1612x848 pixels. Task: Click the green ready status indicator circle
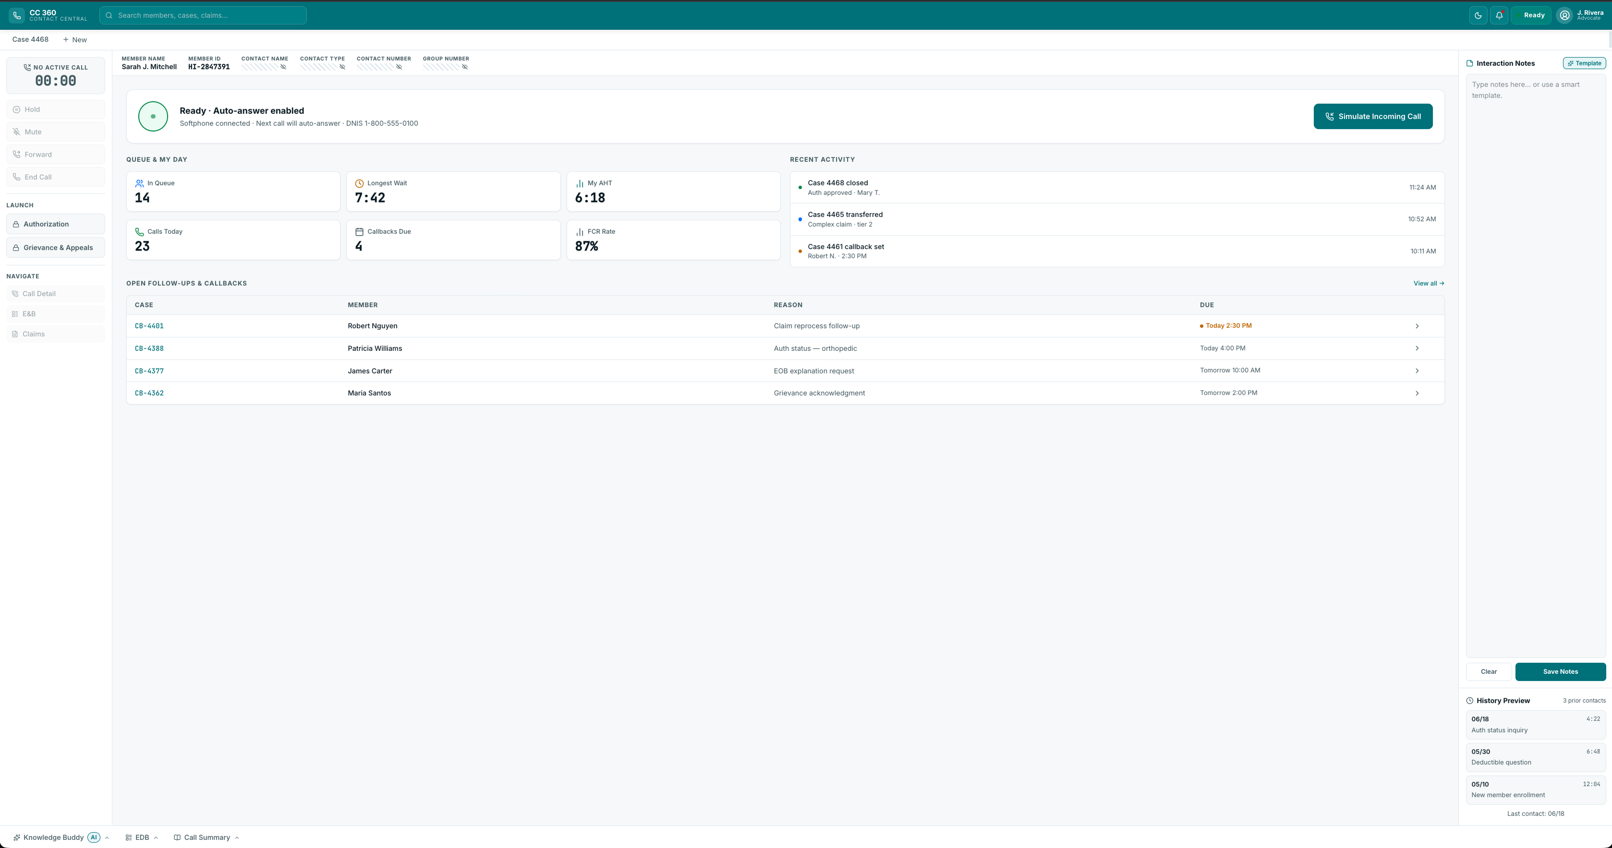pos(153,116)
